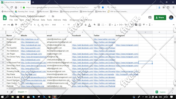Increase decimal places icon

click(x=42, y=25)
